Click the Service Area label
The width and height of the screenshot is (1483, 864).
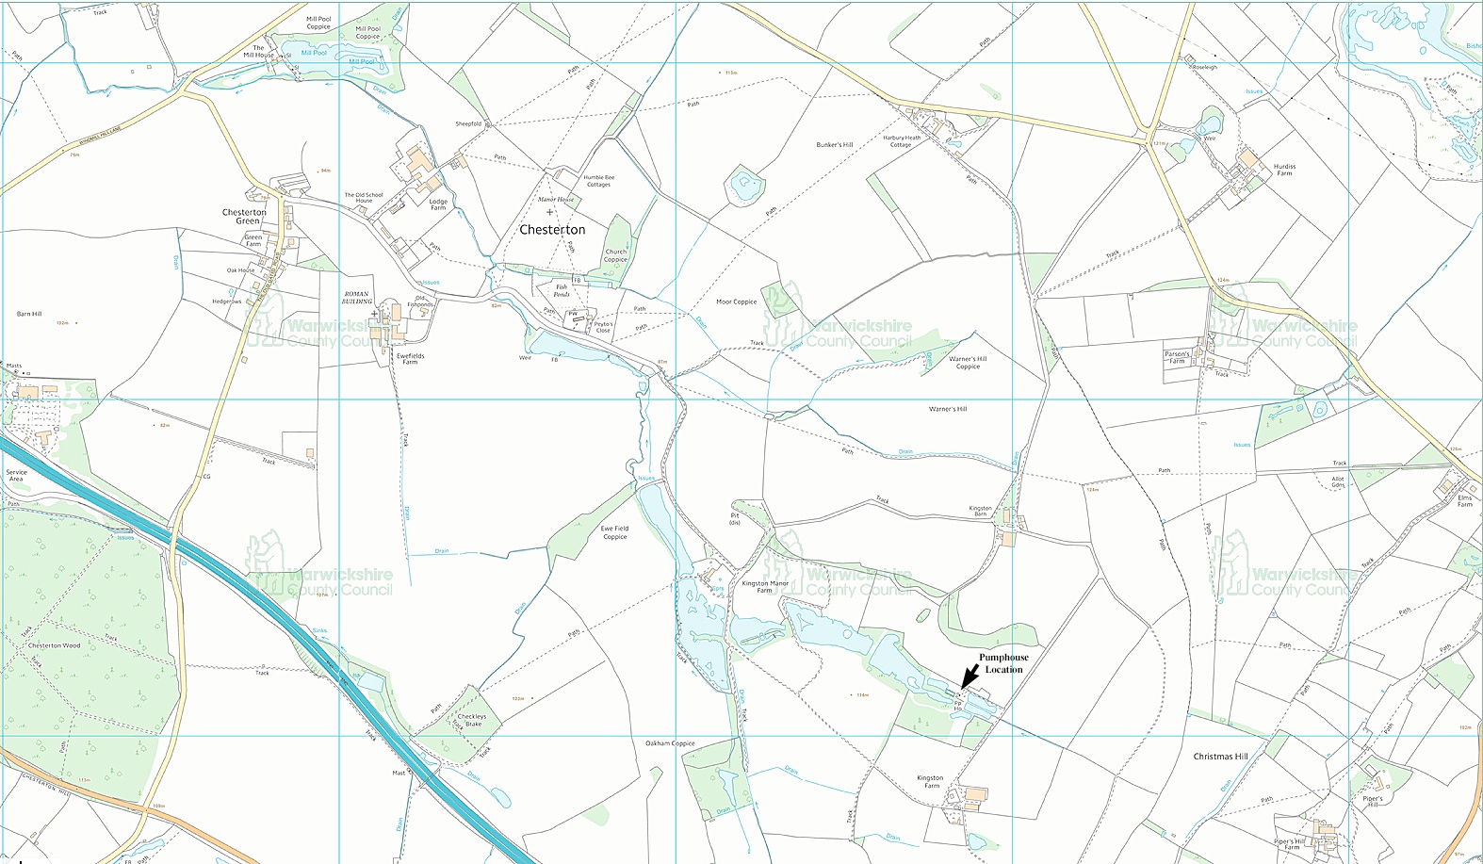click(x=16, y=476)
